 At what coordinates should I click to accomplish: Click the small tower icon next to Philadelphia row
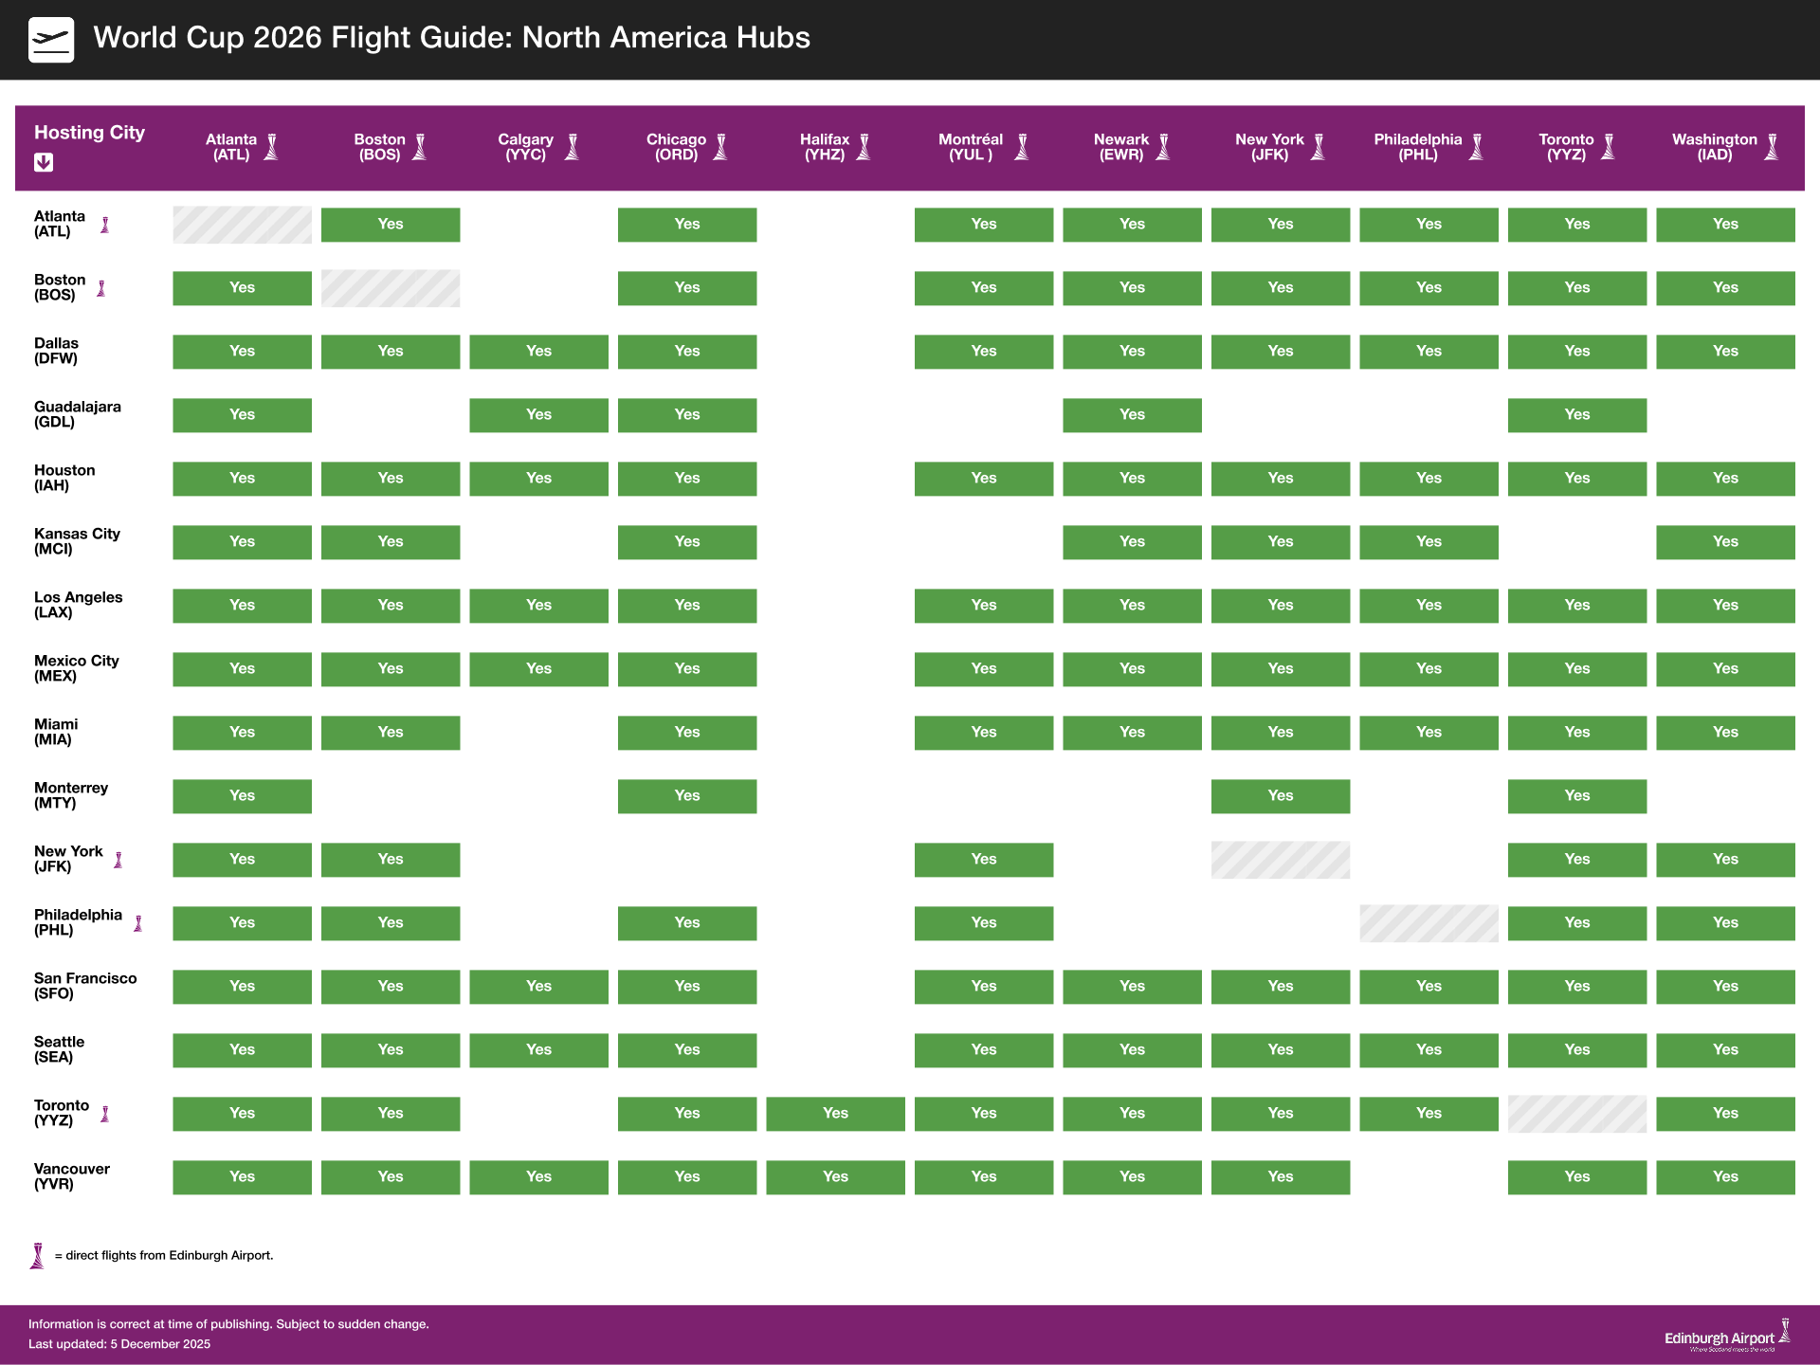point(138,923)
